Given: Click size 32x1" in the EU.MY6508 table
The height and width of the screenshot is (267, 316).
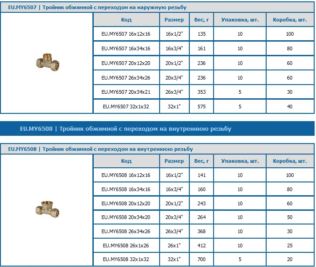Looking at the screenshot, I should click(x=174, y=259).
